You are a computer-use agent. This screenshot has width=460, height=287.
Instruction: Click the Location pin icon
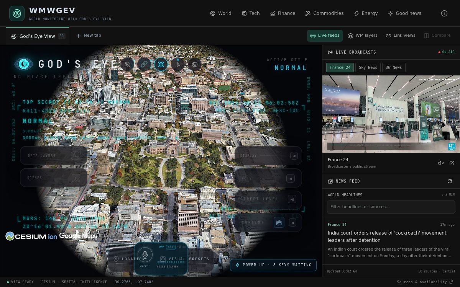pos(116,259)
